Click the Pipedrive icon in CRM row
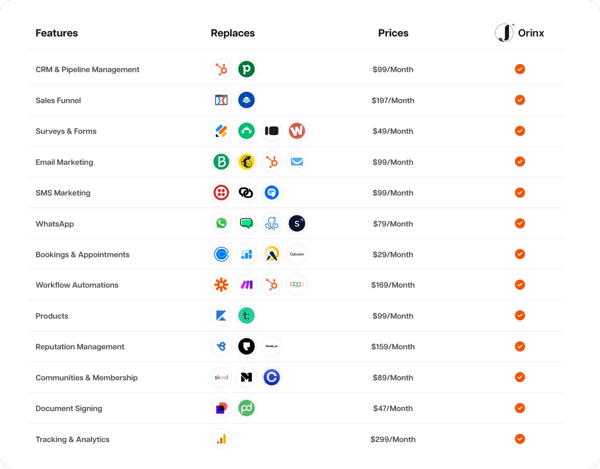The image size is (600, 469). (x=246, y=69)
